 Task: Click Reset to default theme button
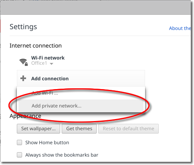coord(128,129)
